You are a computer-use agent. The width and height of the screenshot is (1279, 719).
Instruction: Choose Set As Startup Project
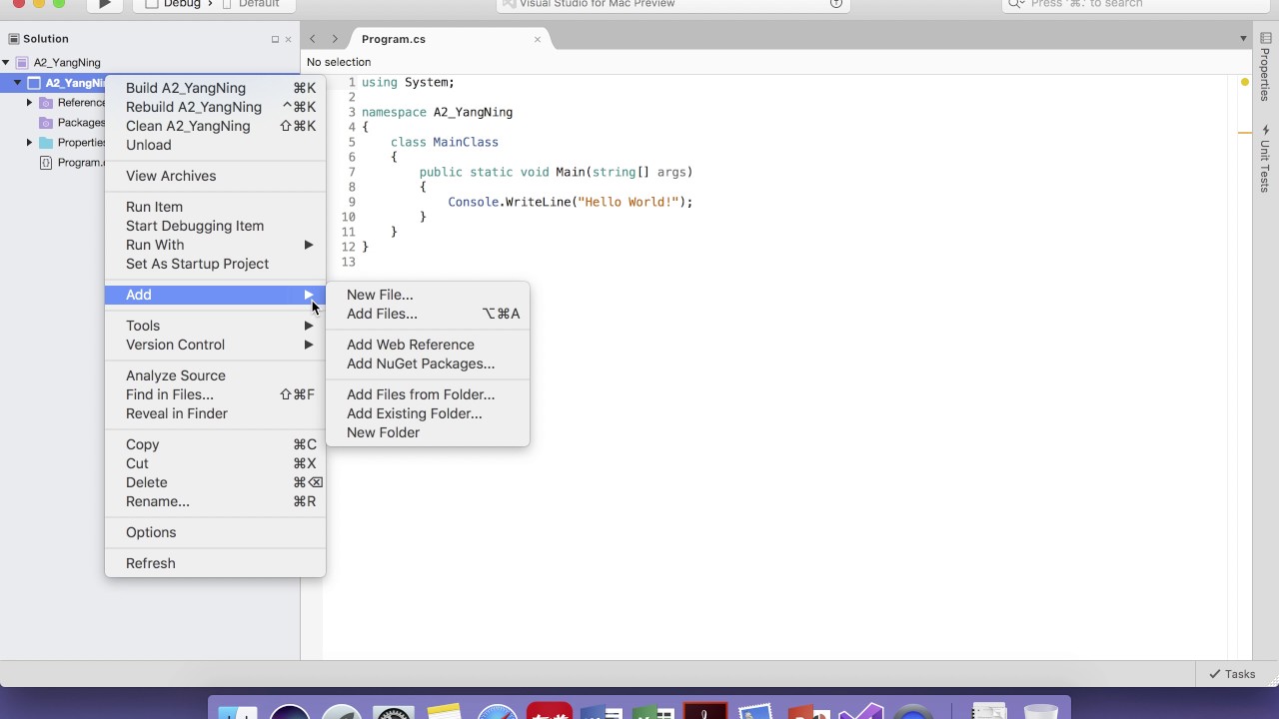215,264
